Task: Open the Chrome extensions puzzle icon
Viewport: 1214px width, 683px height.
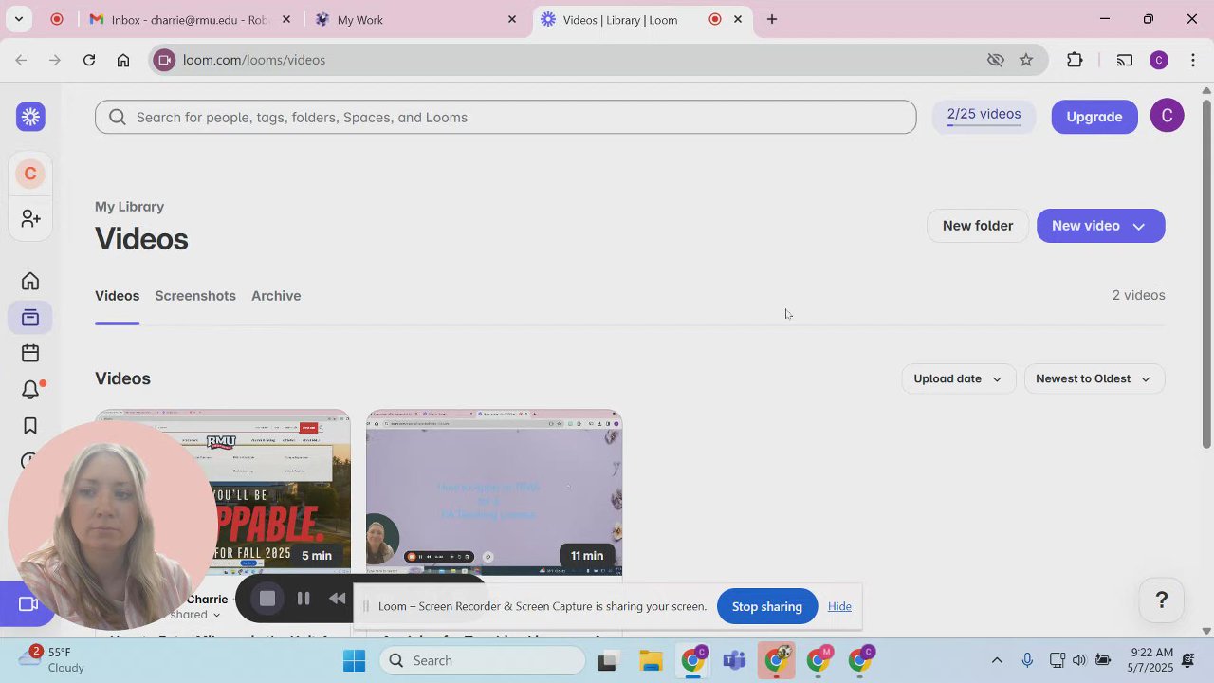Action: coord(1075,60)
